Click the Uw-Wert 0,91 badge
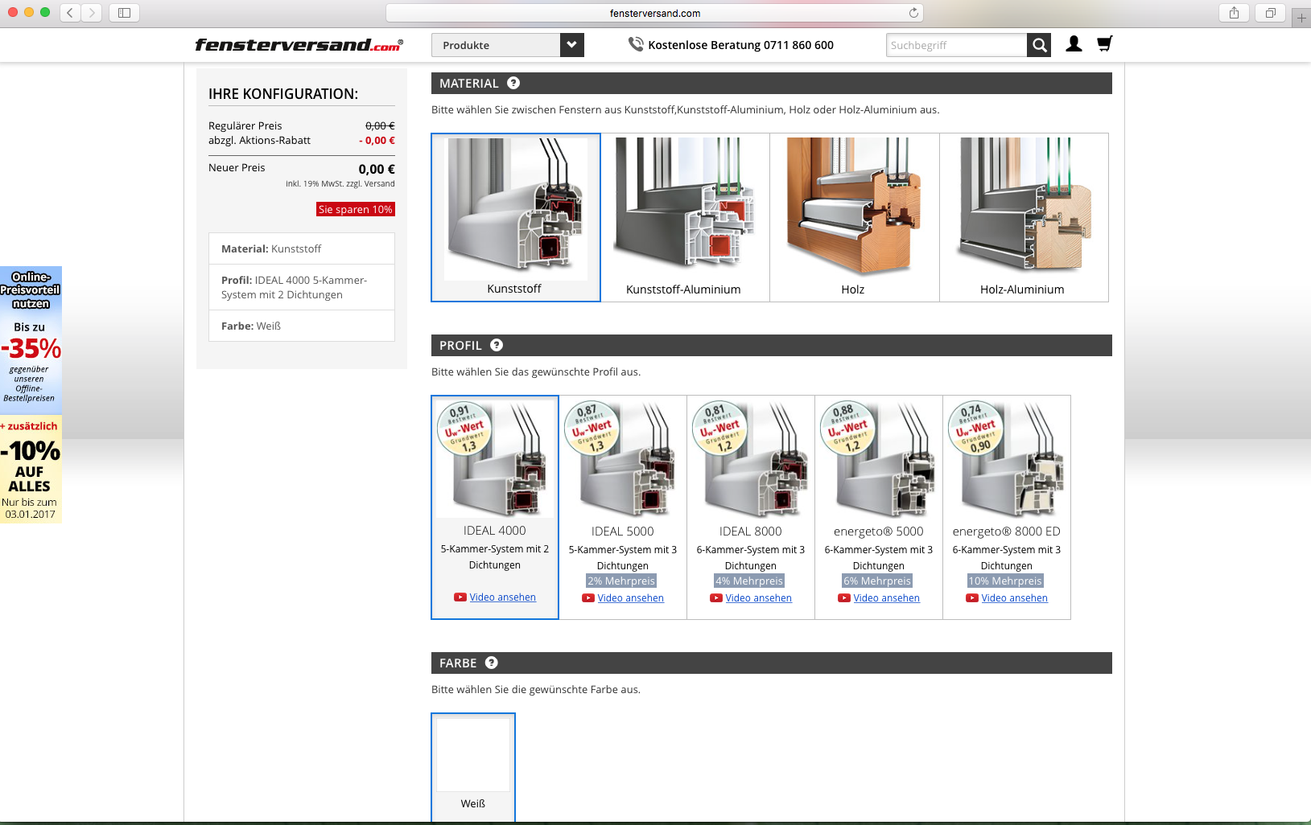Screen dimensions: 1311x825 [x=465, y=428]
